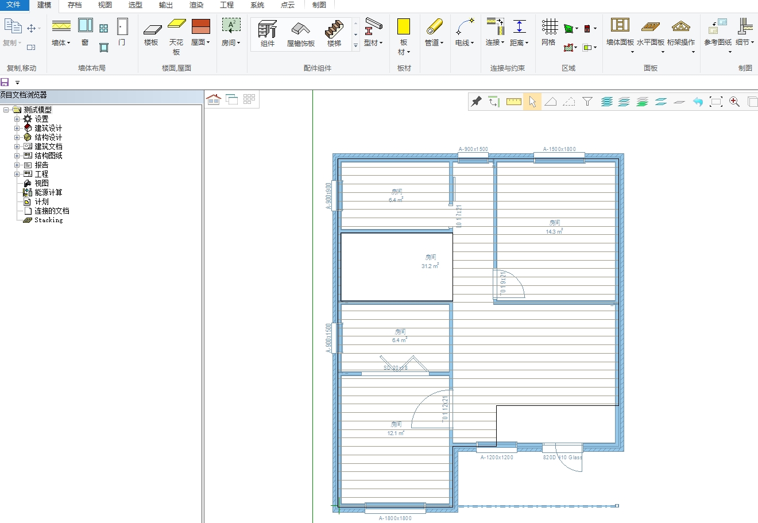The height and width of the screenshot is (523, 758).
Task: Select 能源计算 in project browser
Action: click(x=48, y=192)
